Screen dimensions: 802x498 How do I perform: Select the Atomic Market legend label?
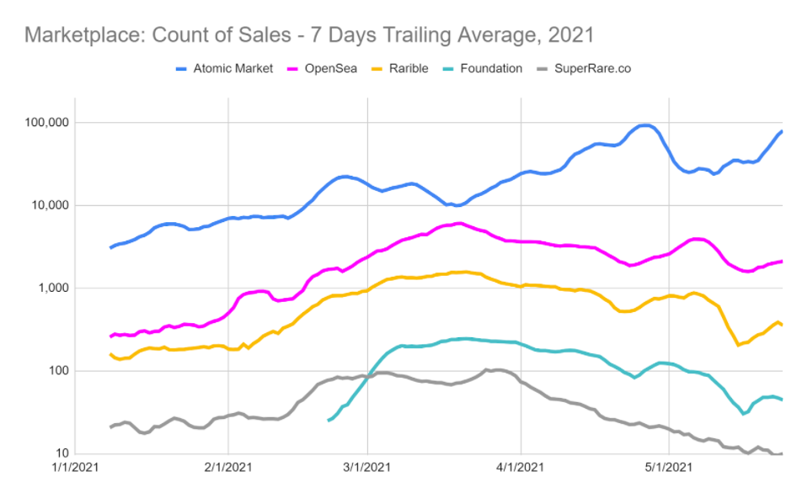[x=233, y=68]
